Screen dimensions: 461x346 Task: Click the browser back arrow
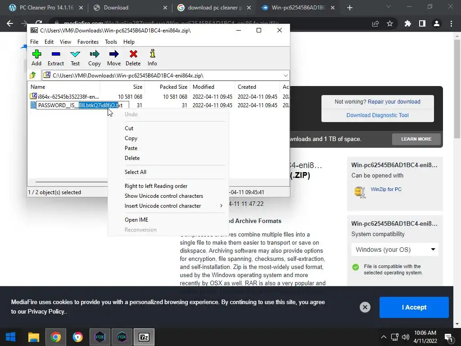click(x=10, y=23)
